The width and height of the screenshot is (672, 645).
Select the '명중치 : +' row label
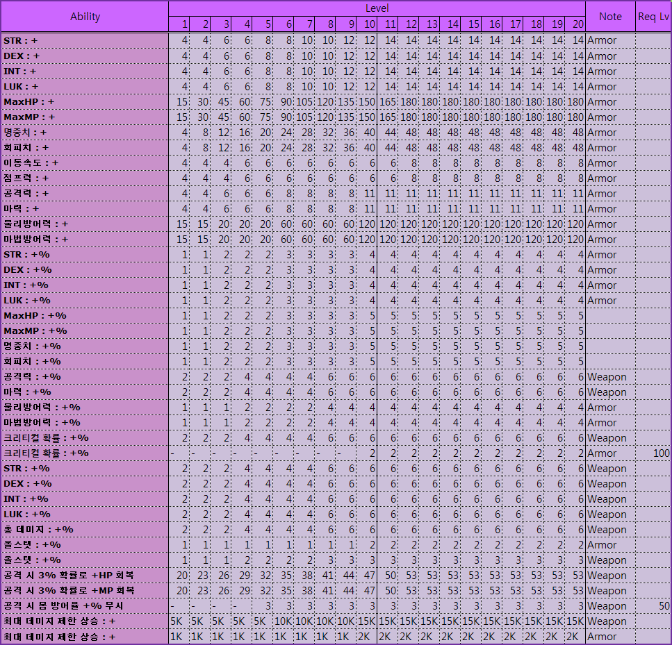(85, 133)
